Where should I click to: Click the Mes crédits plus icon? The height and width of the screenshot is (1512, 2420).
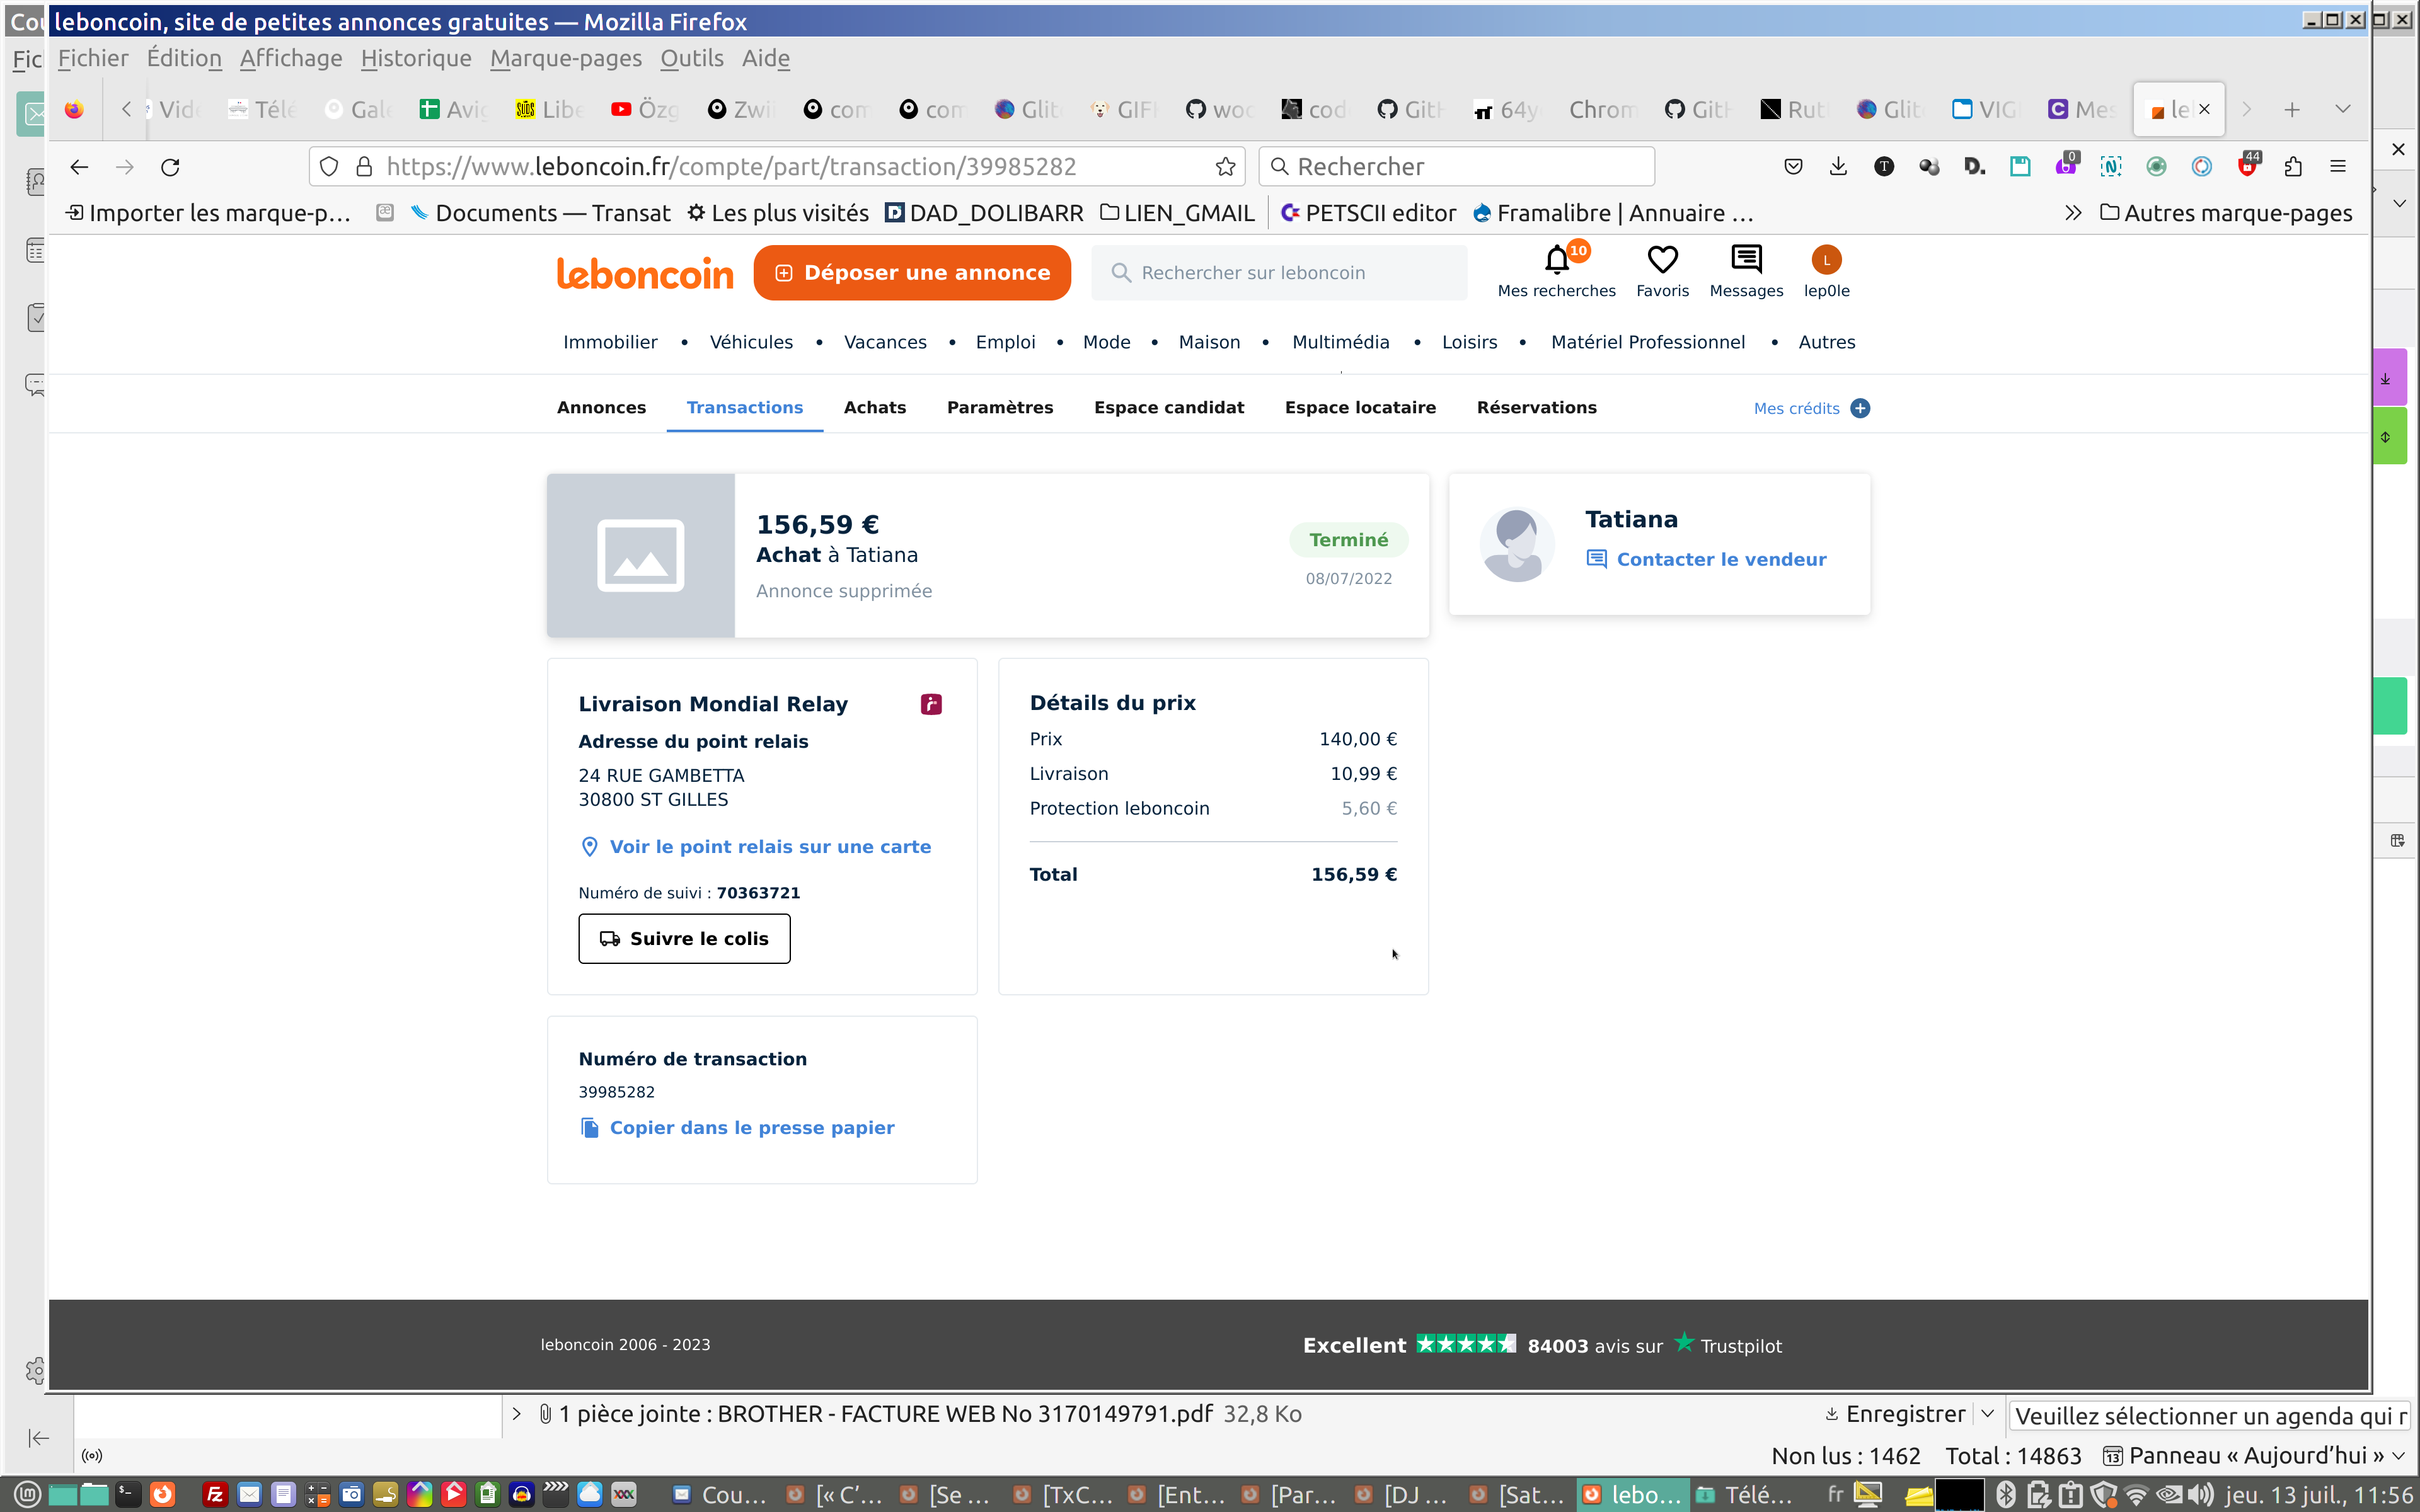[x=1860, y=408]
